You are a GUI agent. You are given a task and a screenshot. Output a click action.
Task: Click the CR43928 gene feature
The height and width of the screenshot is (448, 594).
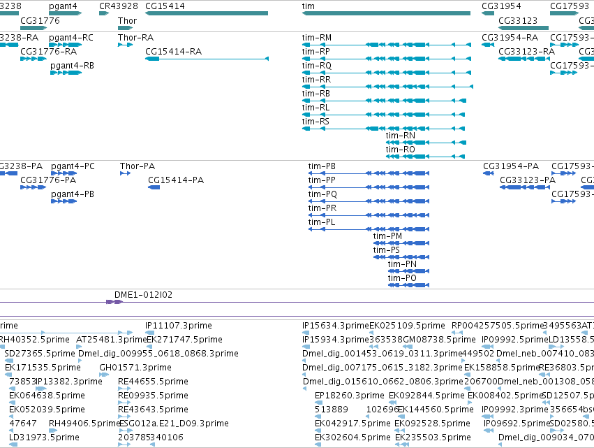coord(104,13)
